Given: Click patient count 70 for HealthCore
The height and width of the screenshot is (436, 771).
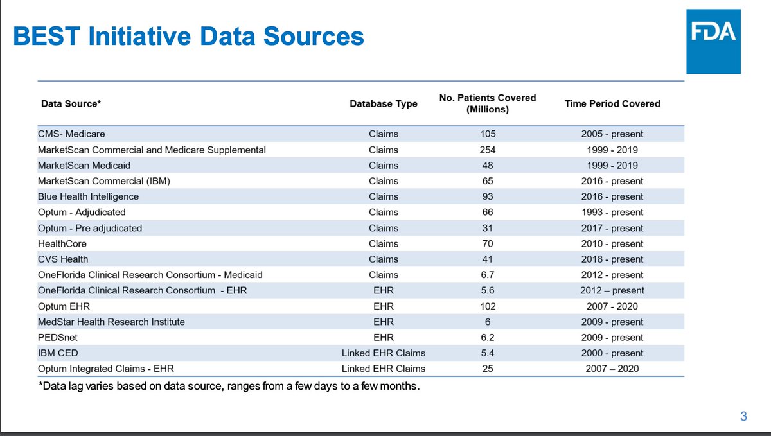Looking at the screenshot, I should tap(488, 243).
